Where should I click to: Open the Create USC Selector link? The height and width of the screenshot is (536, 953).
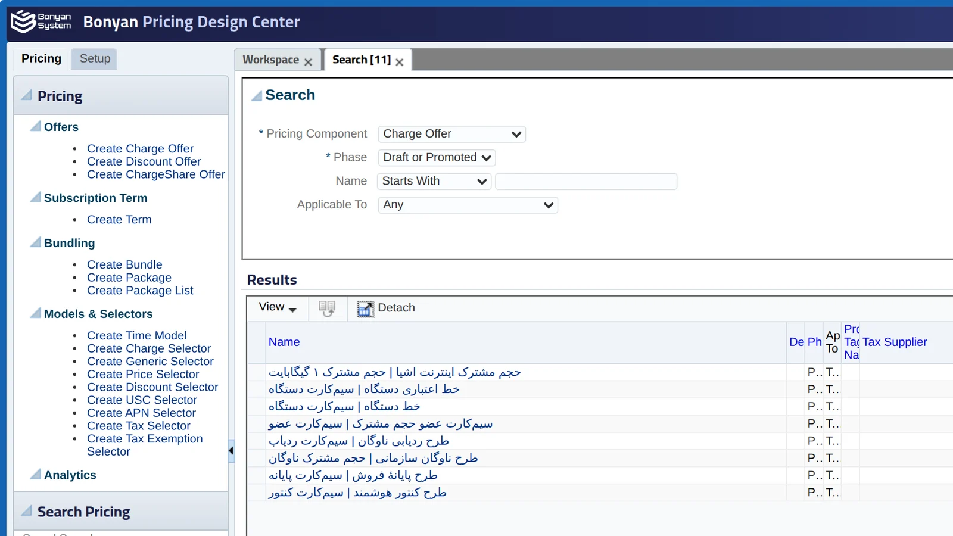pos(142,400)
